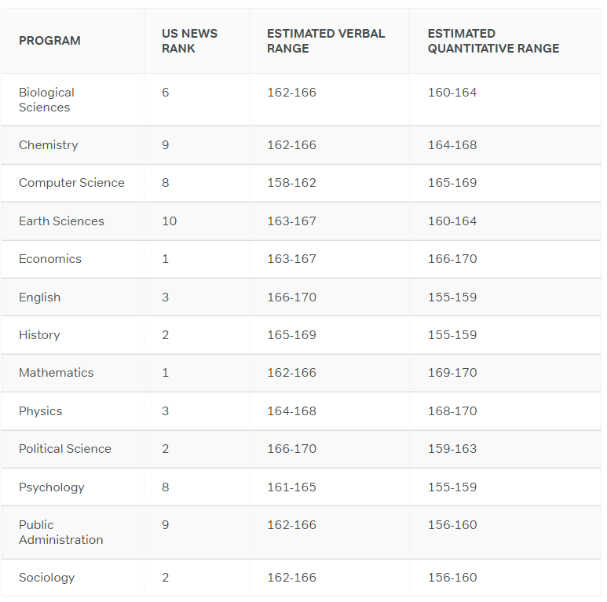Click the Sociology row label
Screen dimensions: 607x602
pos(46,578)
